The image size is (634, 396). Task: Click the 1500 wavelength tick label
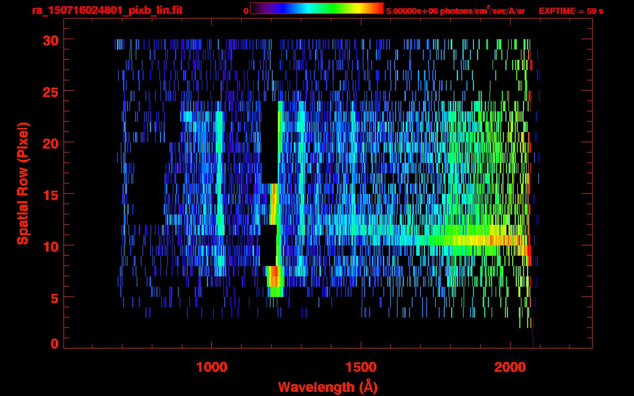[x=360, y=367]
